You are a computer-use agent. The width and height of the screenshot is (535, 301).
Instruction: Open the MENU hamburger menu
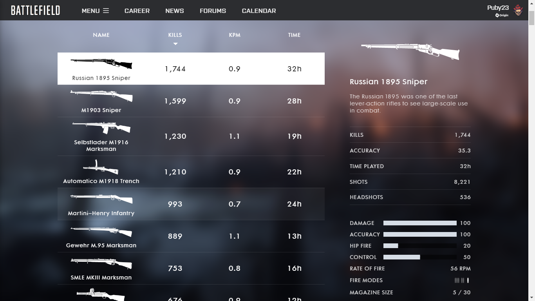95,11
